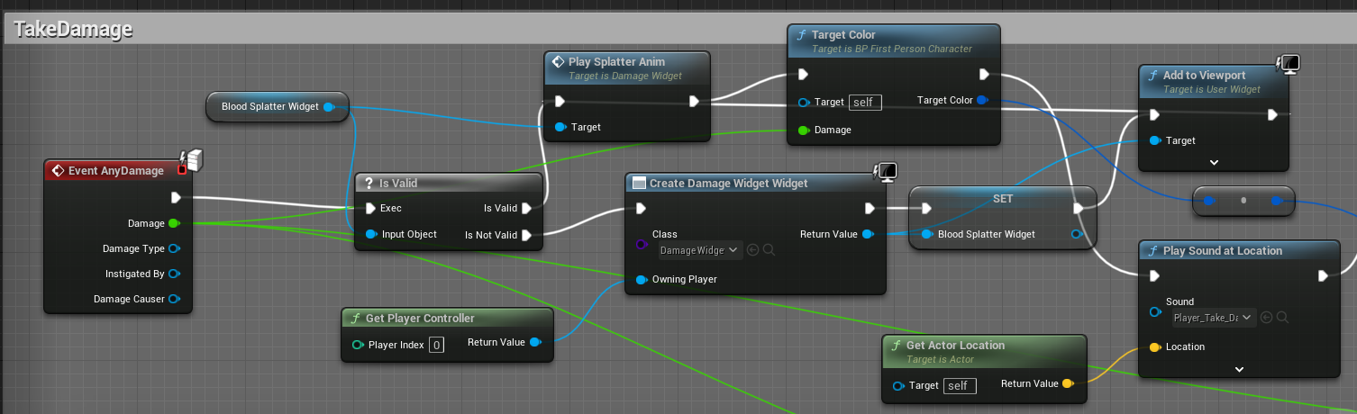
Task: Click the green Damage pin on Event AnyDamage
Action: (x=174, y=223)
